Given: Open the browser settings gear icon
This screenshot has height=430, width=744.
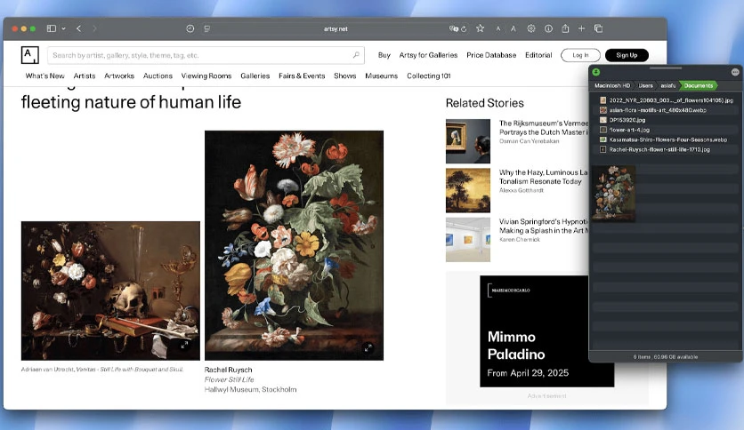Looking at the screenshot, I should [531, 28].
